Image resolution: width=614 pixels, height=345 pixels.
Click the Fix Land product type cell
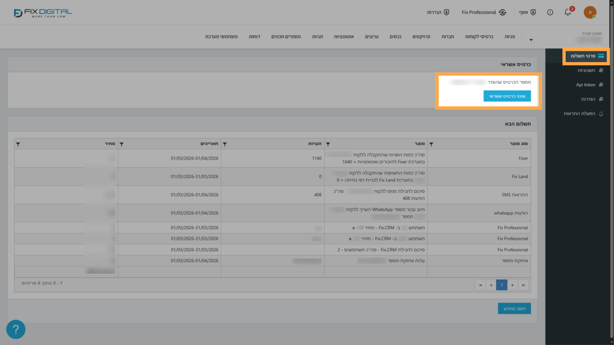click(x=479, y=176)
